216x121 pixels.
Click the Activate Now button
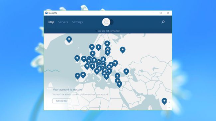[x=62, y=101]
